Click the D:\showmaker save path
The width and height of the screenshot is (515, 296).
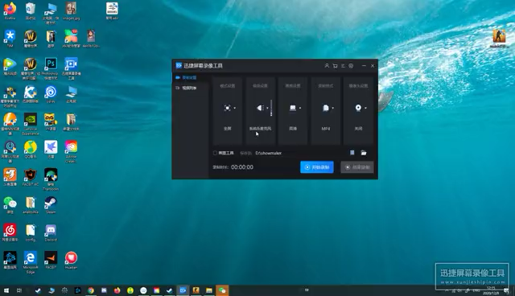[x=268, y=153]
